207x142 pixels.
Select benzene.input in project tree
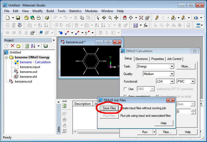(30, 67)
